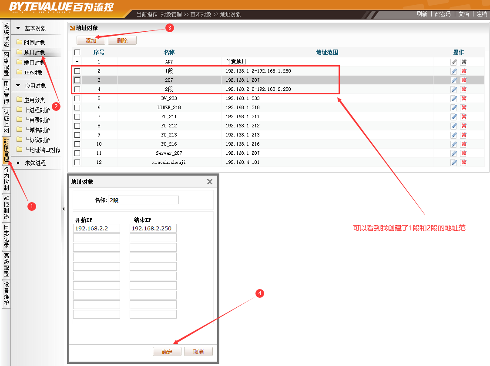Image resolution: width=490 pixels, height=366 pixels.
Task: Open the 网络配置 vertical tab
Action: coord(6,64)
